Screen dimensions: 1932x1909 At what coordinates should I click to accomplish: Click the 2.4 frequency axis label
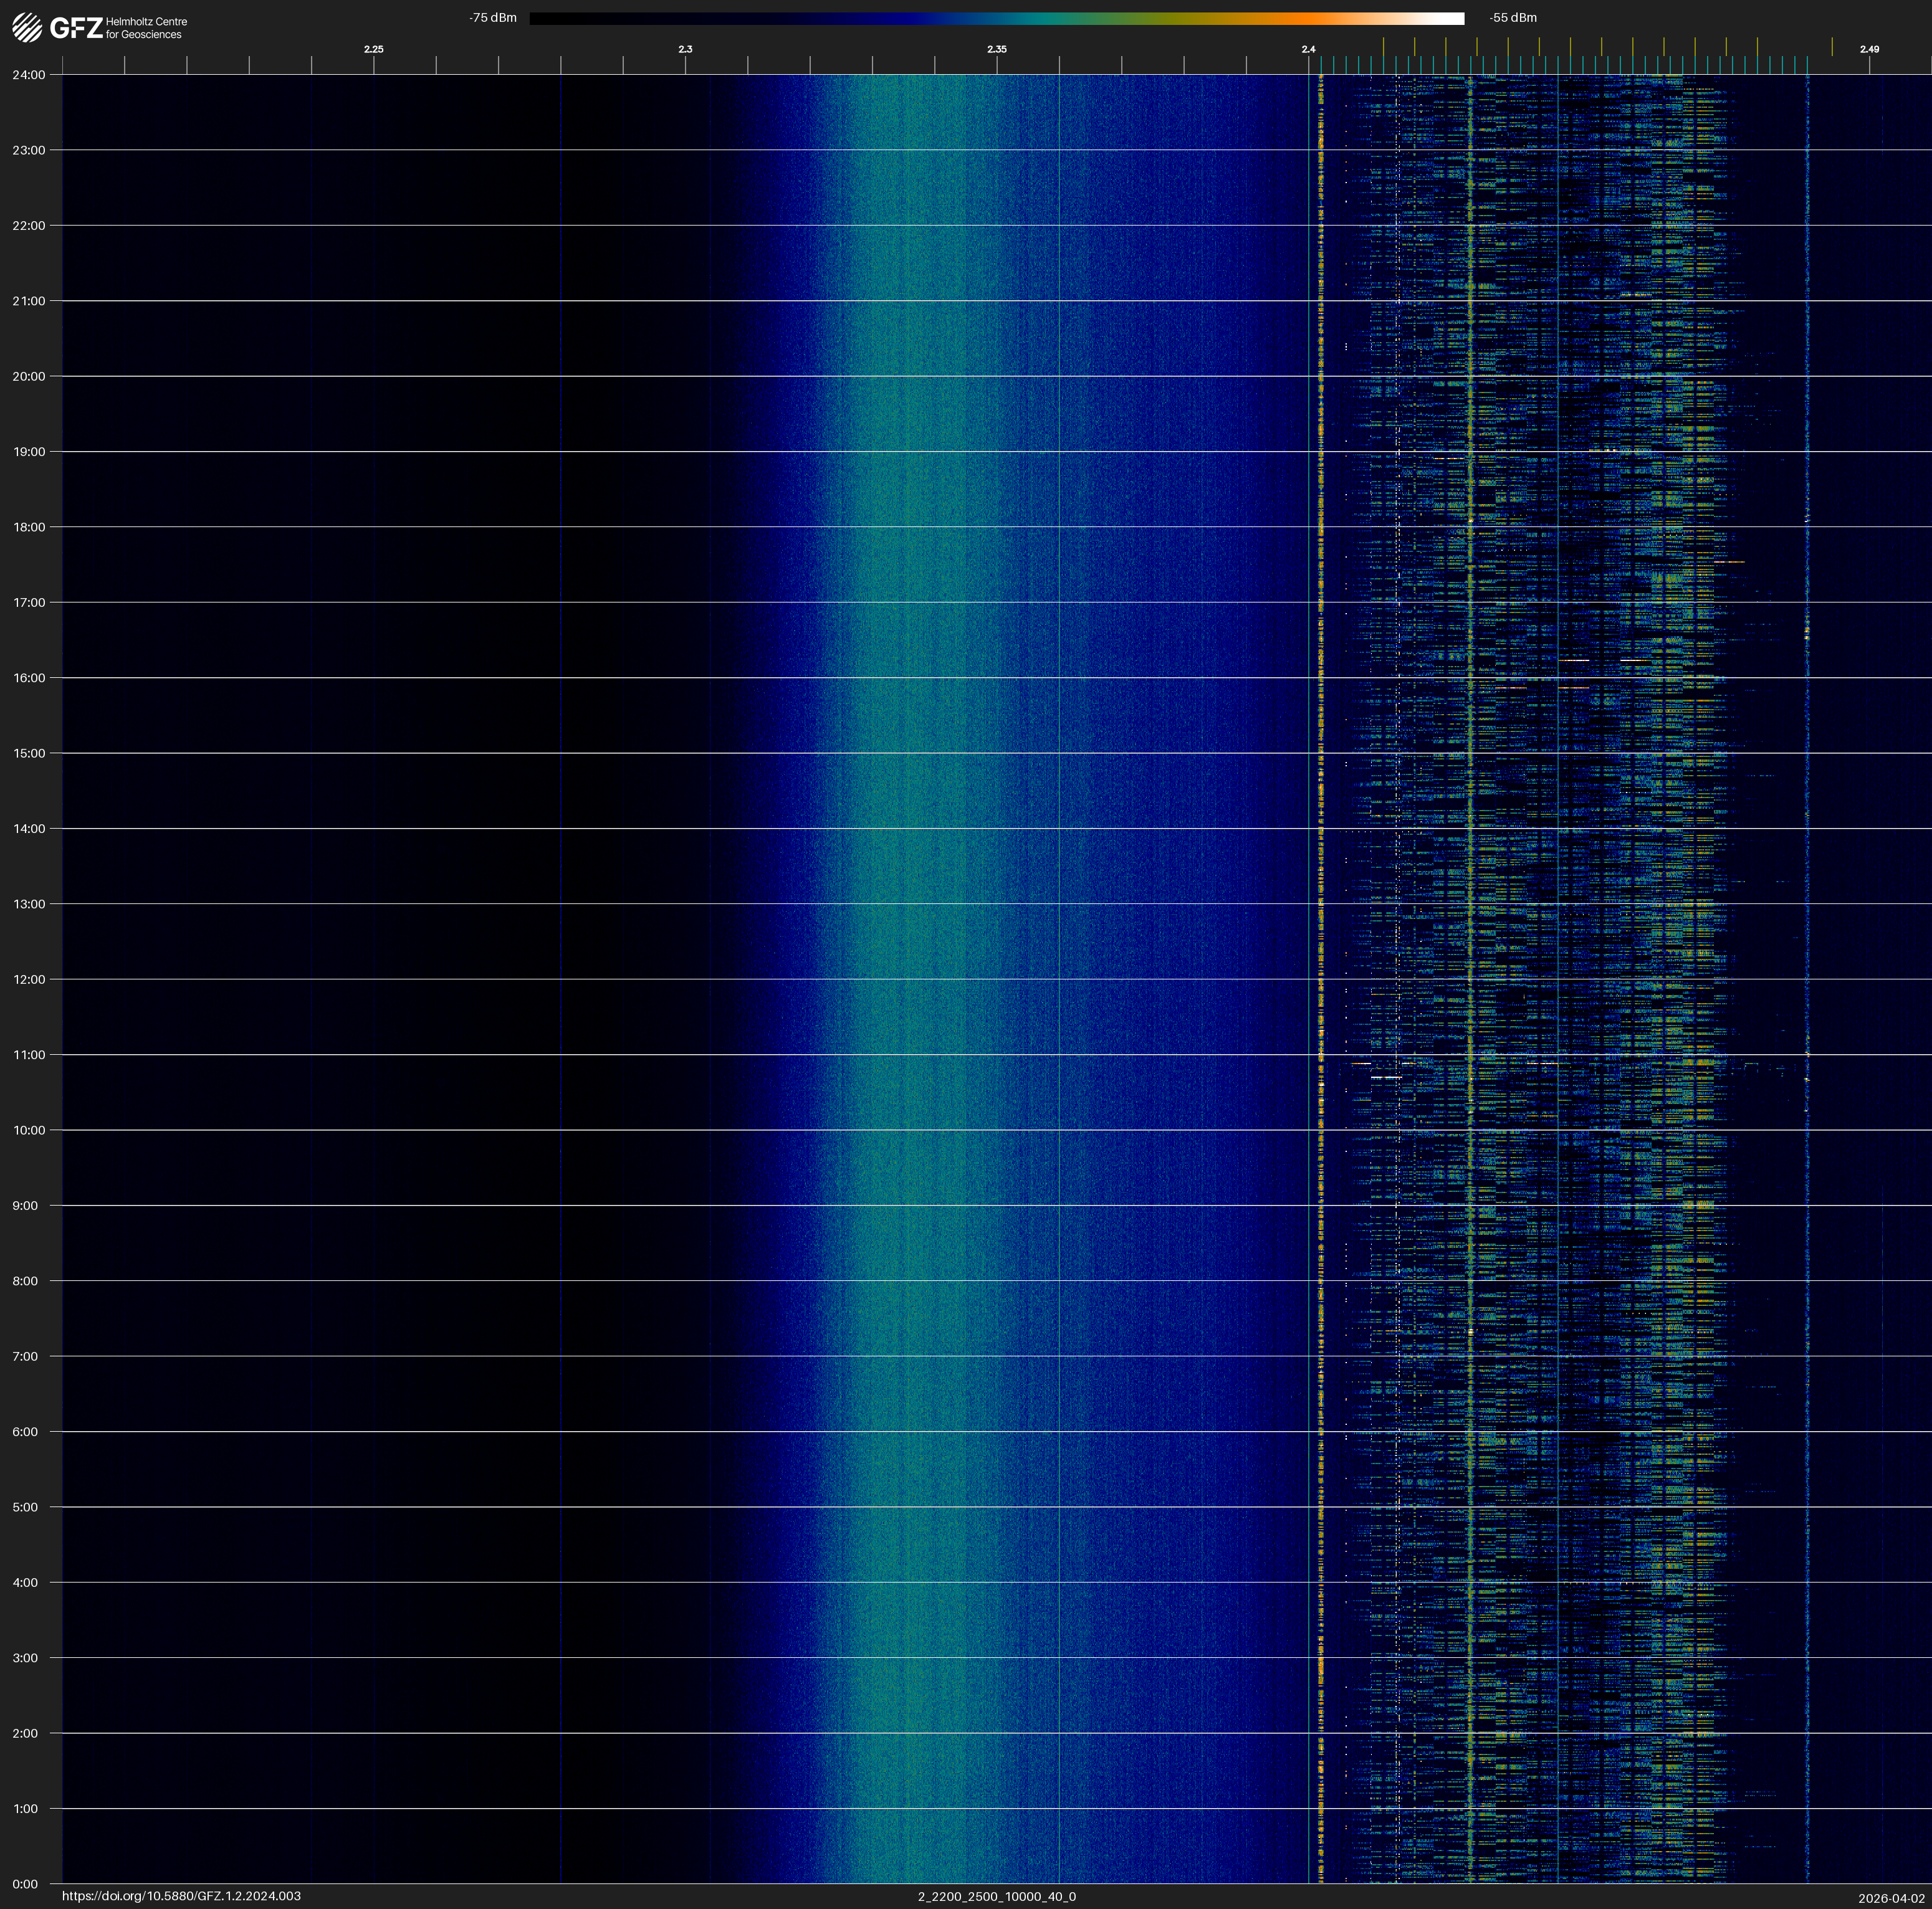click(1308, 49)
